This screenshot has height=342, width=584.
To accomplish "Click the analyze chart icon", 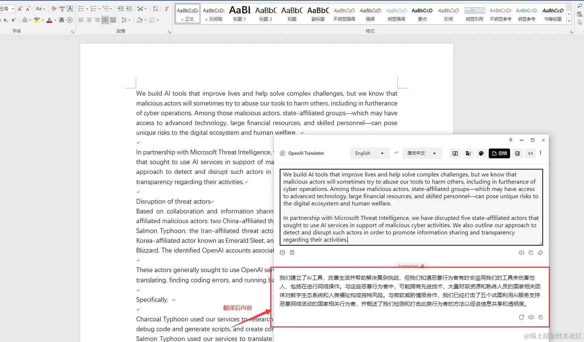I will tap(517, 153).
